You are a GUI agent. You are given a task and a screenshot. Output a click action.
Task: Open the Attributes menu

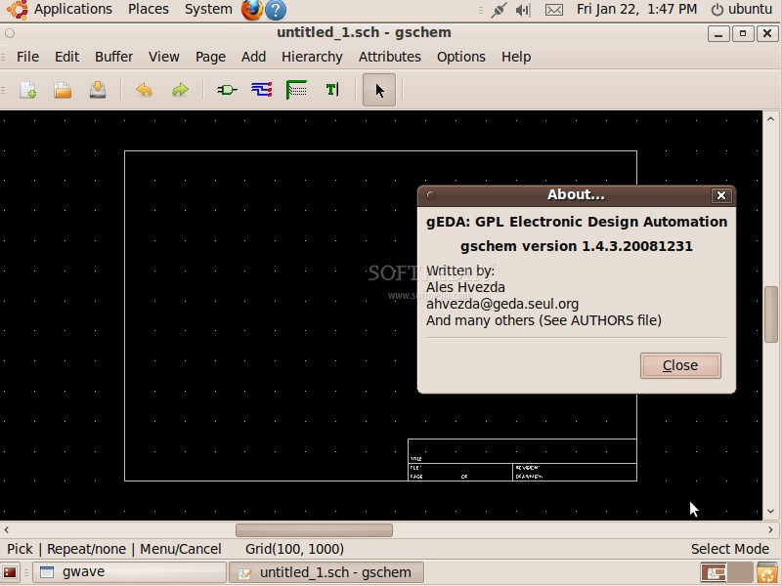pos(389,57)
